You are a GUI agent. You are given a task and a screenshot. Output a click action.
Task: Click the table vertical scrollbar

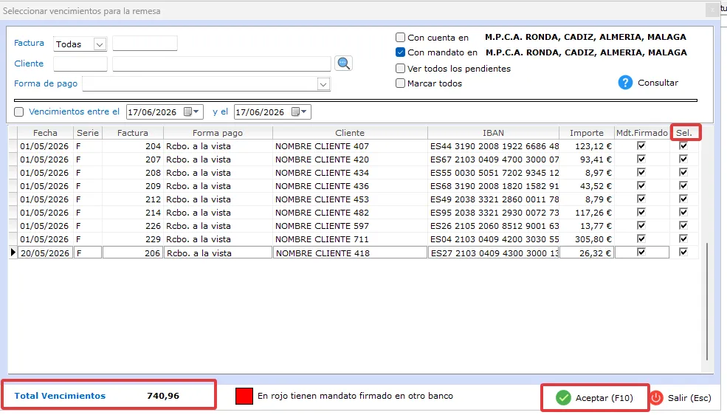tap(706, 301)
